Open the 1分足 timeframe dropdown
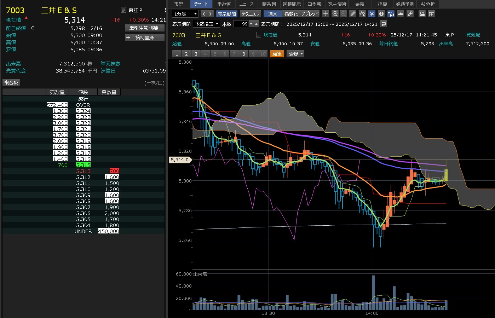This screenshot has height=318, width=495. click(x=185, y=14)
